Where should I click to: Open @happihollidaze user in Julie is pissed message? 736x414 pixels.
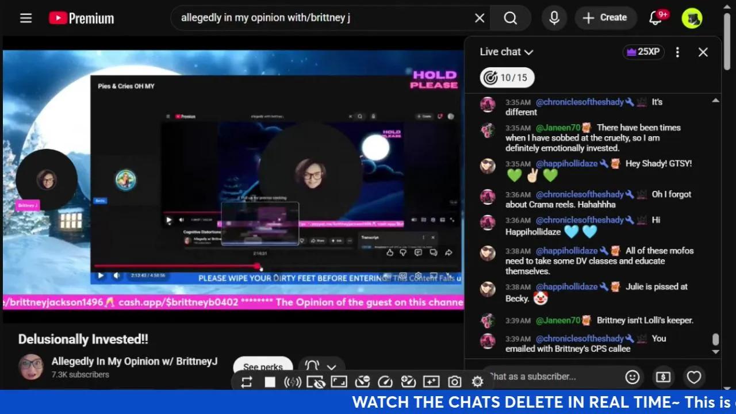[x=567, y=286]
